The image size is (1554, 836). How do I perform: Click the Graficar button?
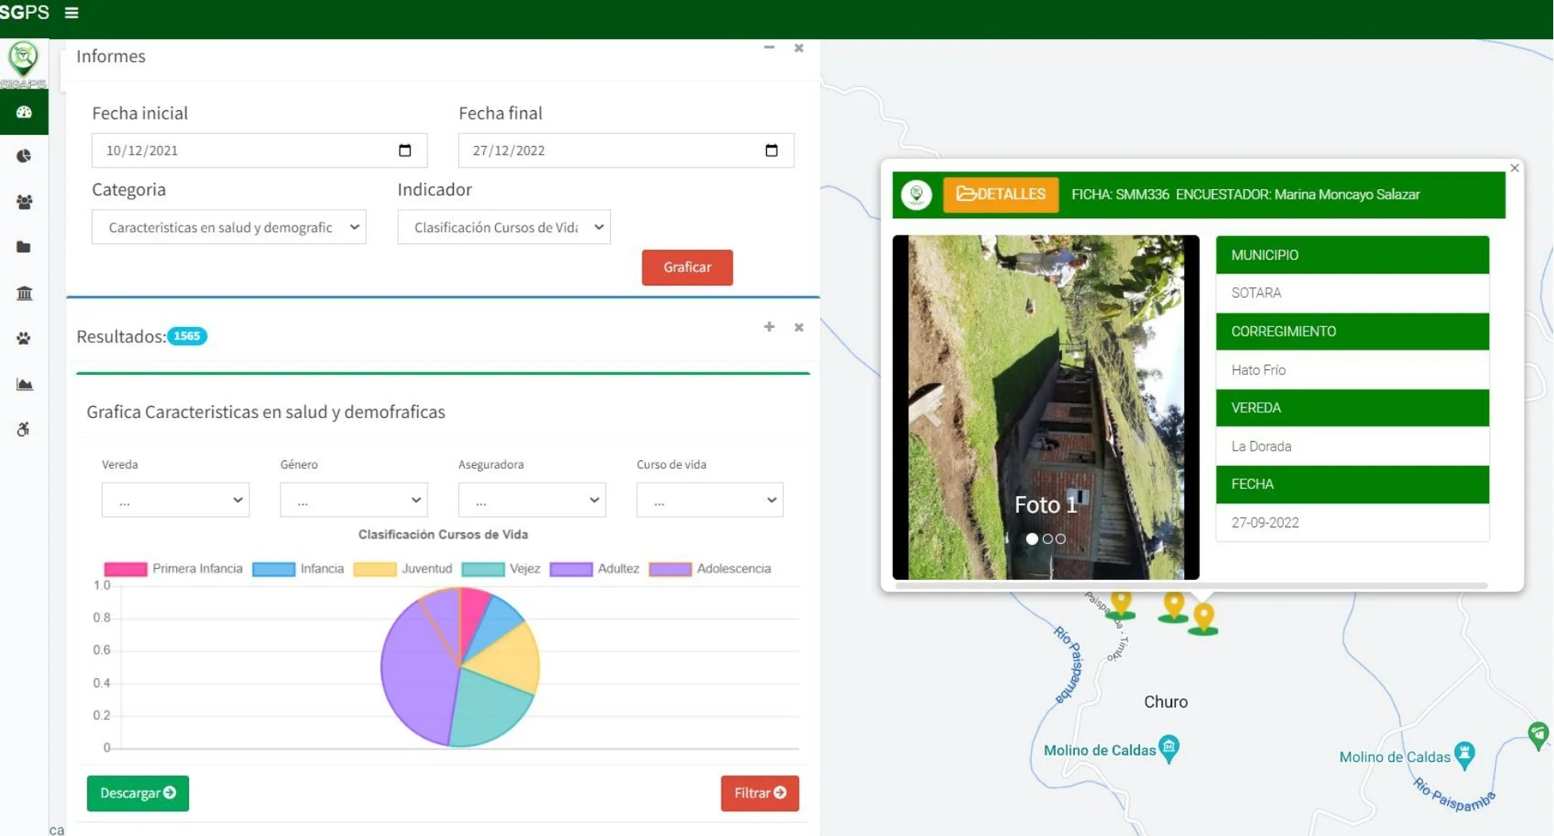point(687,267)
